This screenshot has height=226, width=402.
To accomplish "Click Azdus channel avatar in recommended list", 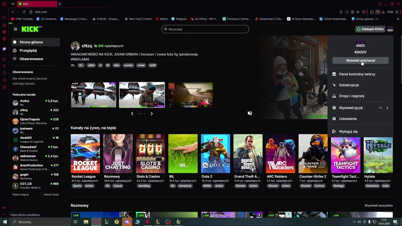I will point(15,103).
